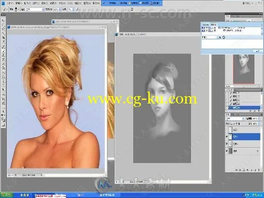
Task: Select the Gradient tool
Action: (3, 68)
